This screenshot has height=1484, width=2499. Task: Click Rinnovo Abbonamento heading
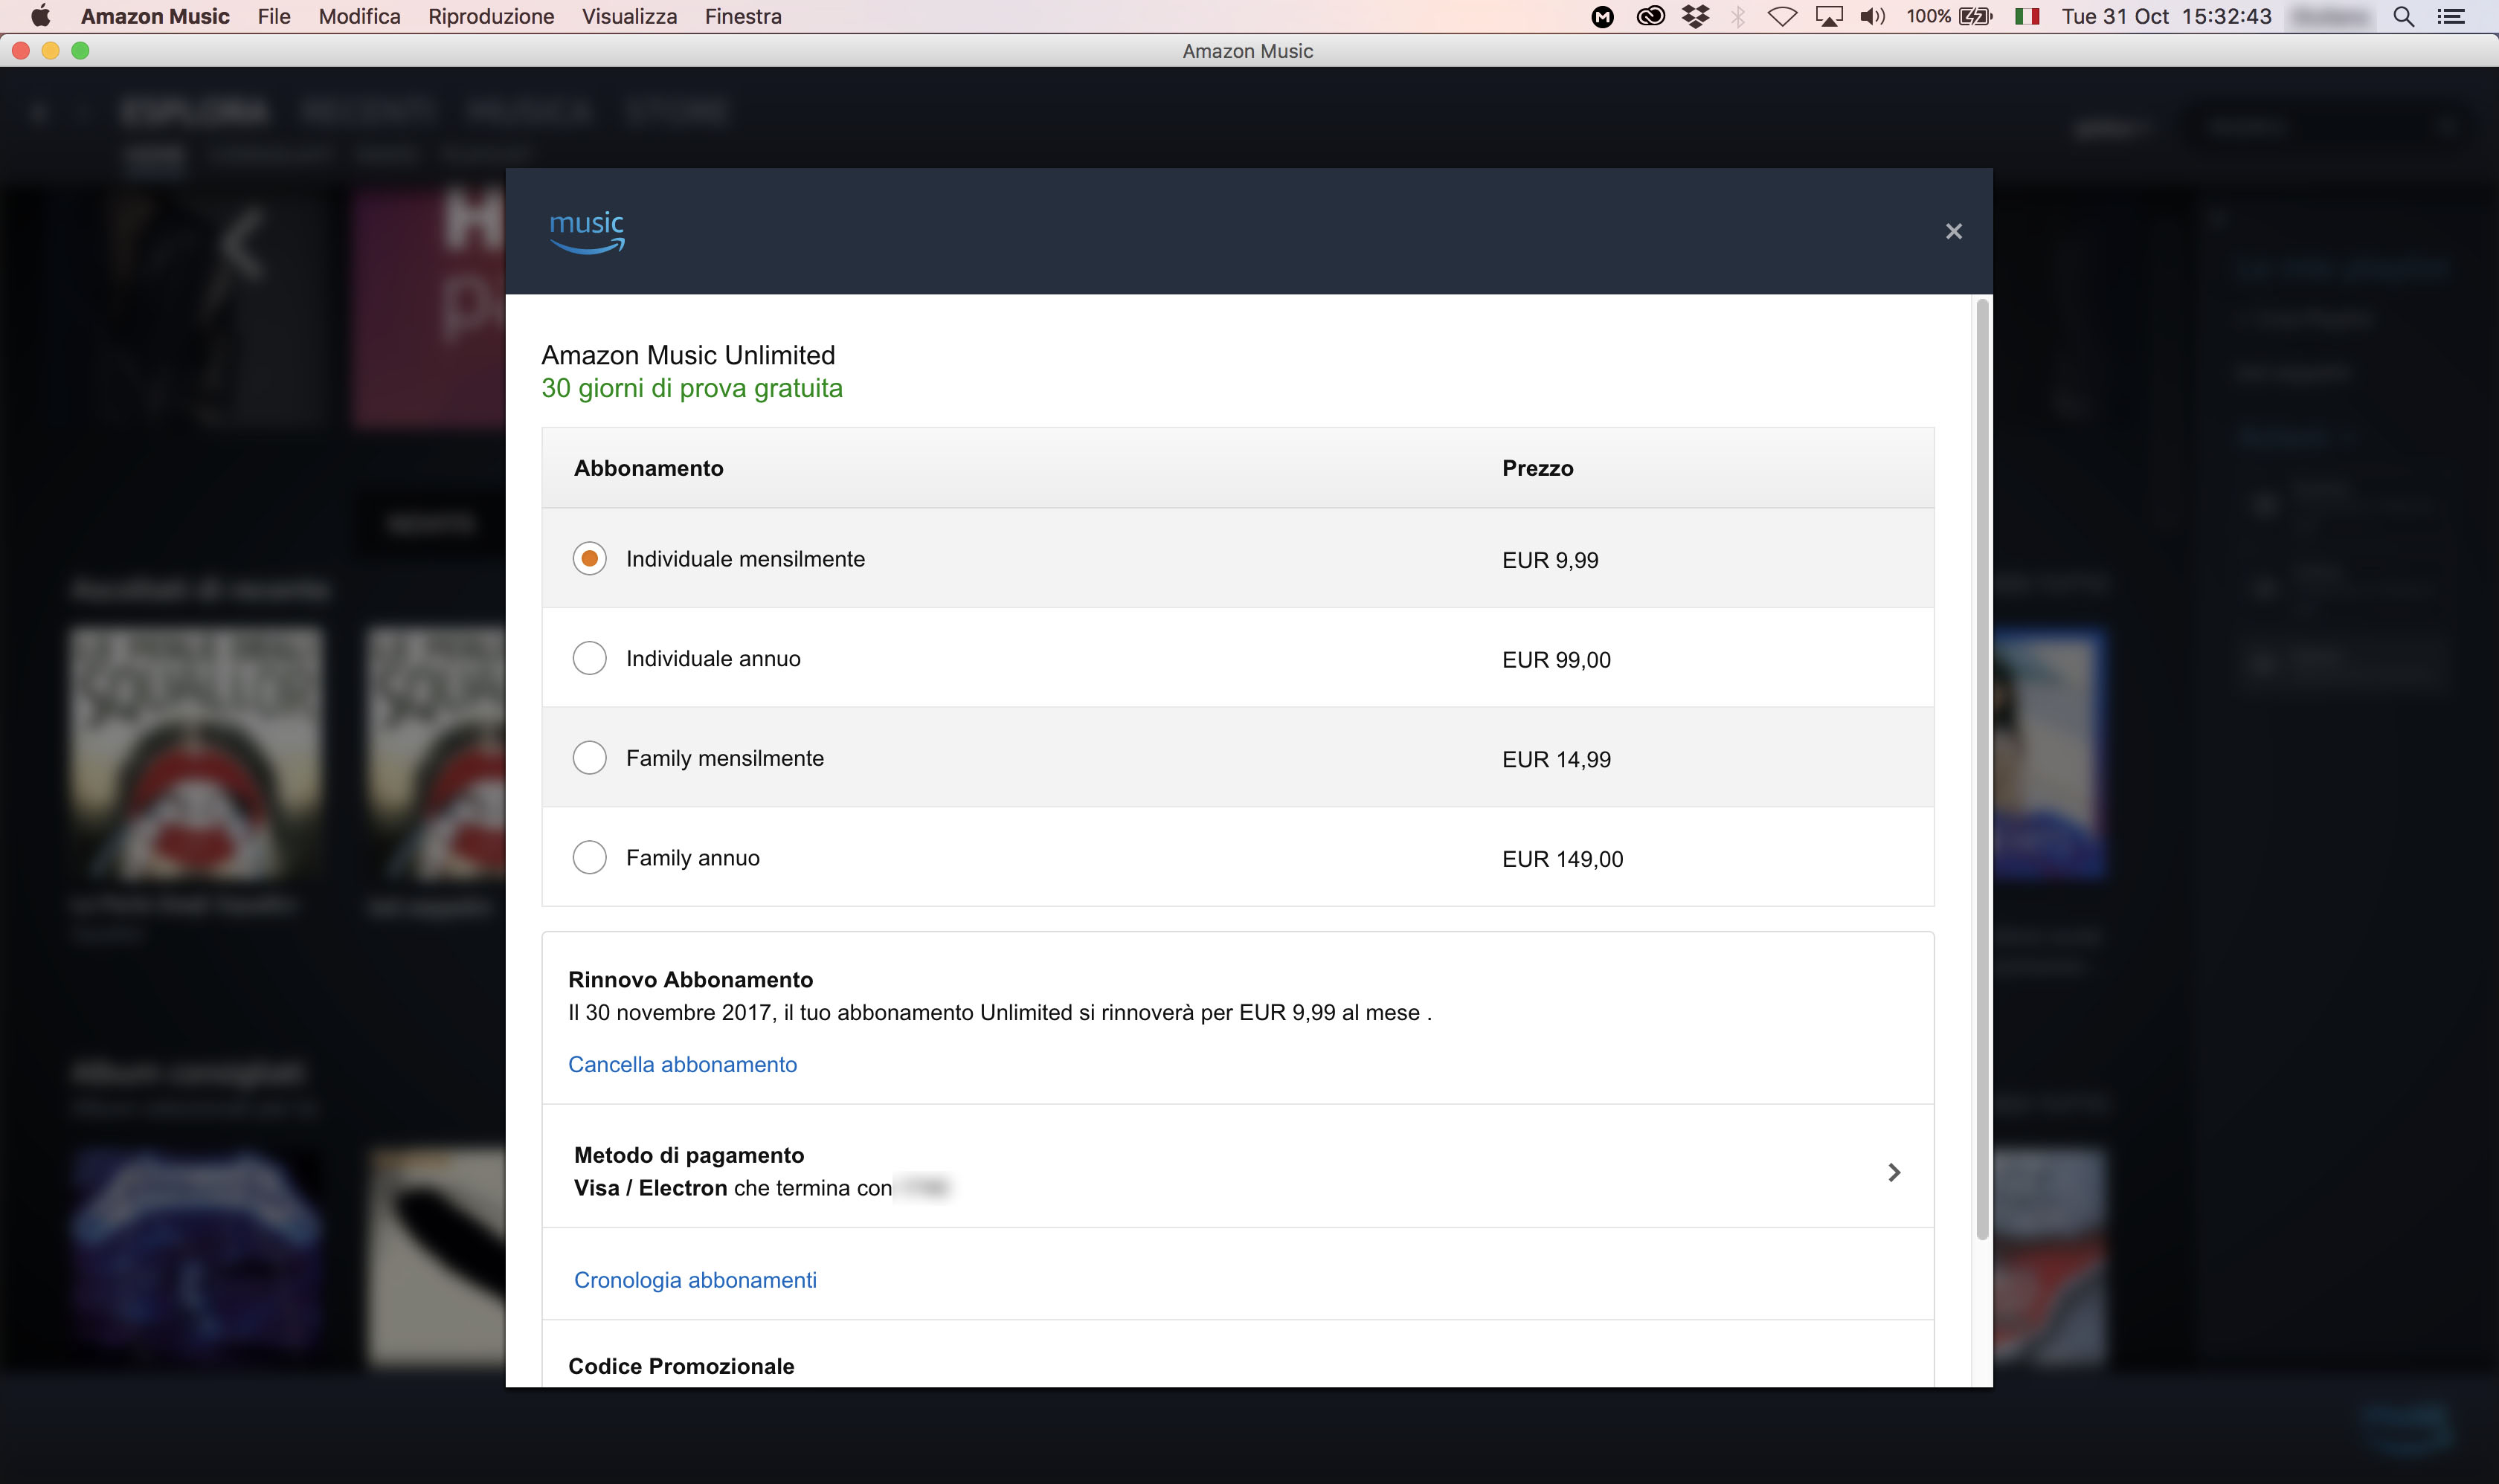pyautogui.click(x=690, y=979)
